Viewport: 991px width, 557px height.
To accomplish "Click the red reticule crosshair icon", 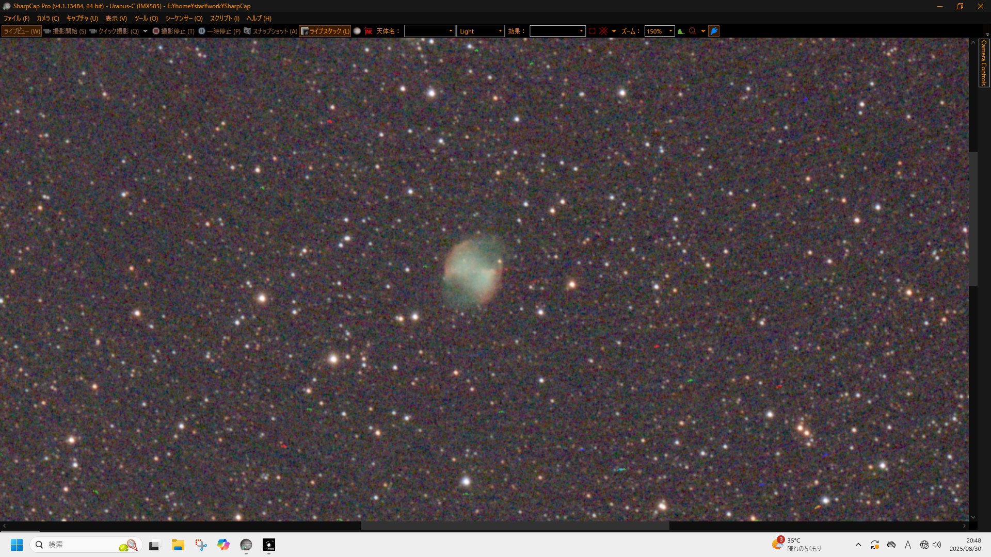I will [603, 31].
